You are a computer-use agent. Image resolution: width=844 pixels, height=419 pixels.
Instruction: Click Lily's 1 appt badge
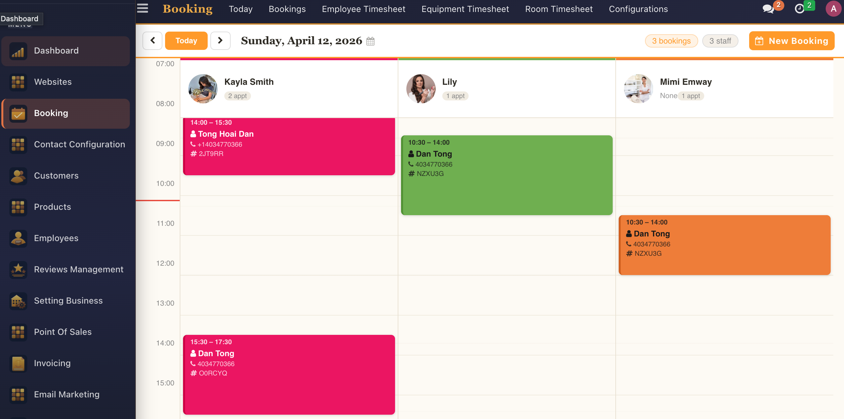[455, 96]
